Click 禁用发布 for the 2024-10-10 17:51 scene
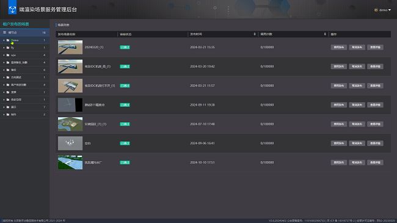This screenshot has height=223, width=397. coord(339,163)
